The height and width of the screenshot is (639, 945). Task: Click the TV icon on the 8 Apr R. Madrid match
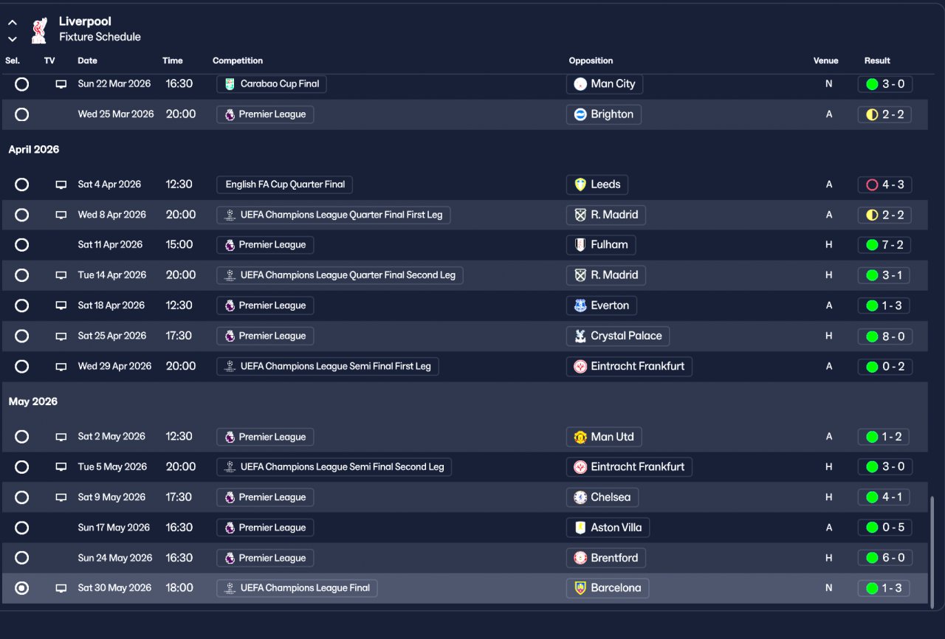click(61, 215)
